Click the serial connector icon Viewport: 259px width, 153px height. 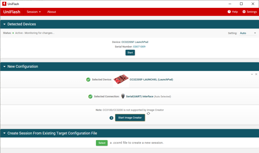(x=123, y=96)
